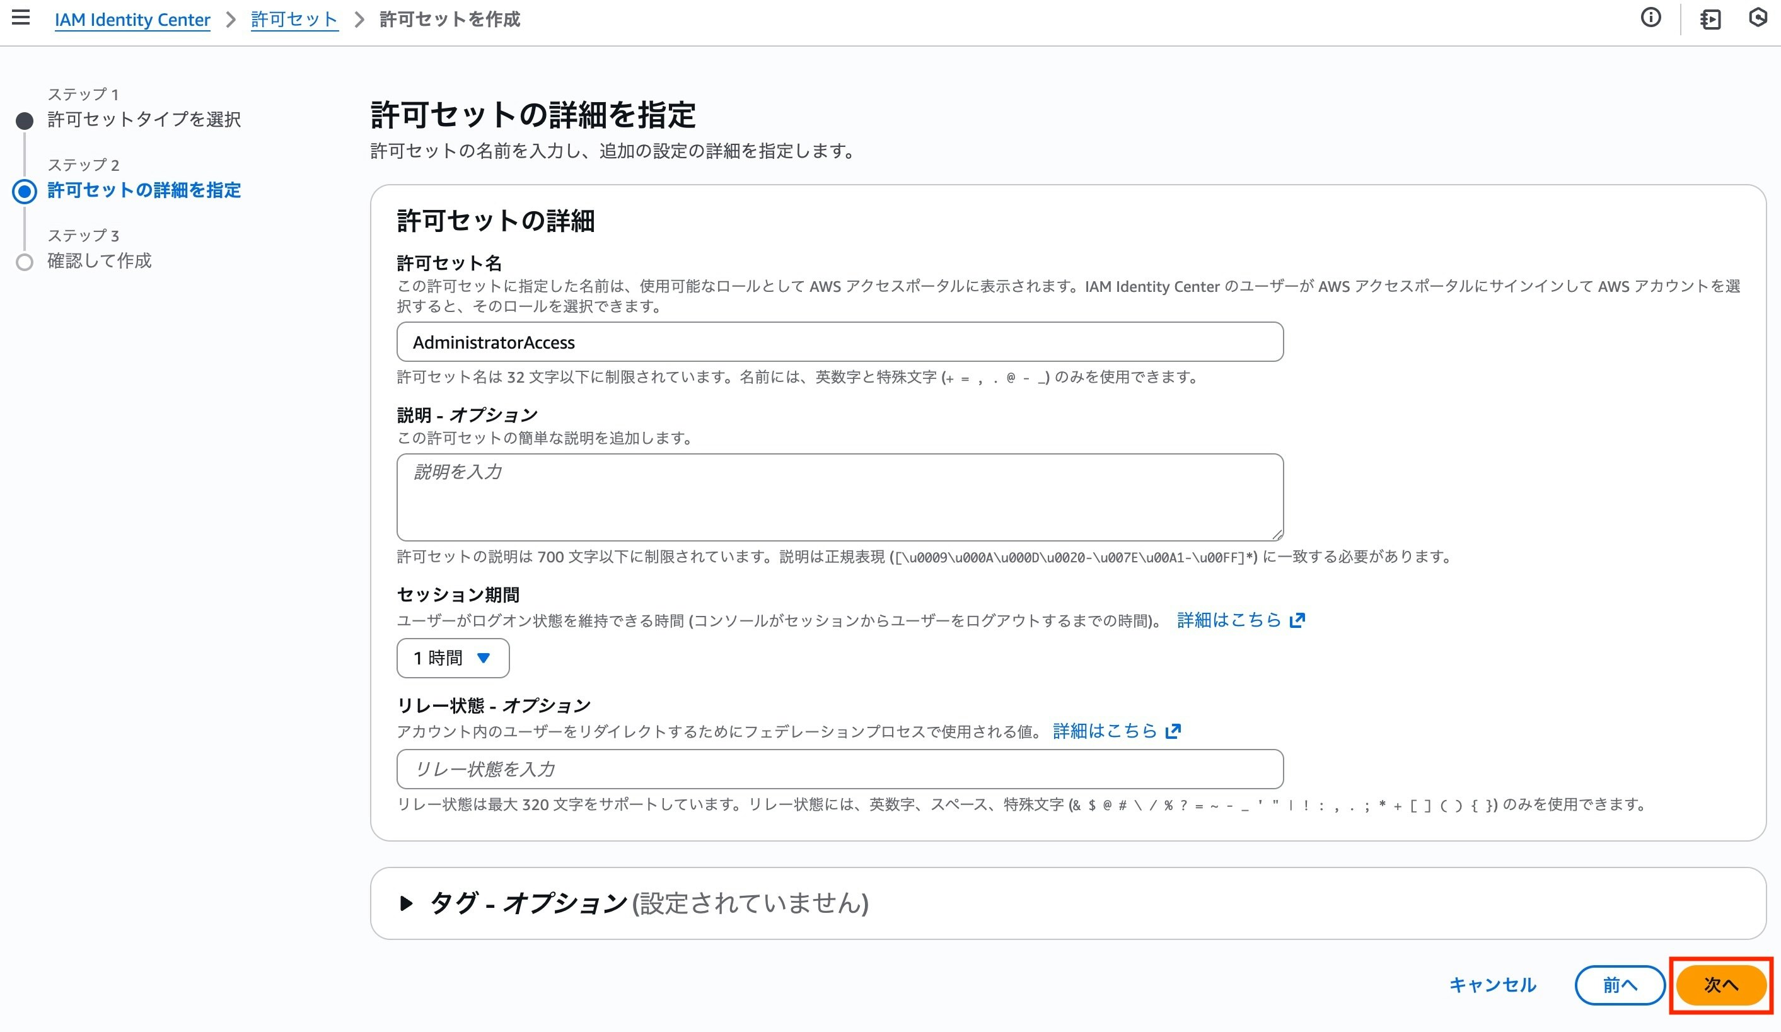Open the CloudShell panel icon
The width and height of the screenshot is (1781, 1032).
coord(1710,19)
